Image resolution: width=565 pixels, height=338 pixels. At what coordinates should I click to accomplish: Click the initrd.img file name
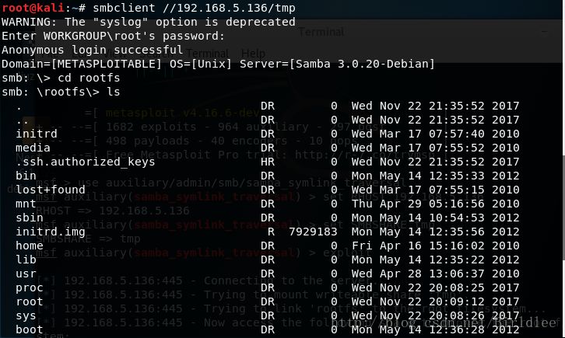coord(51,232)
